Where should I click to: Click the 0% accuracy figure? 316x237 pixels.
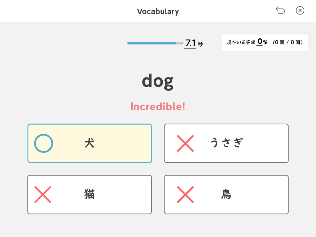[x=262, y=42]
